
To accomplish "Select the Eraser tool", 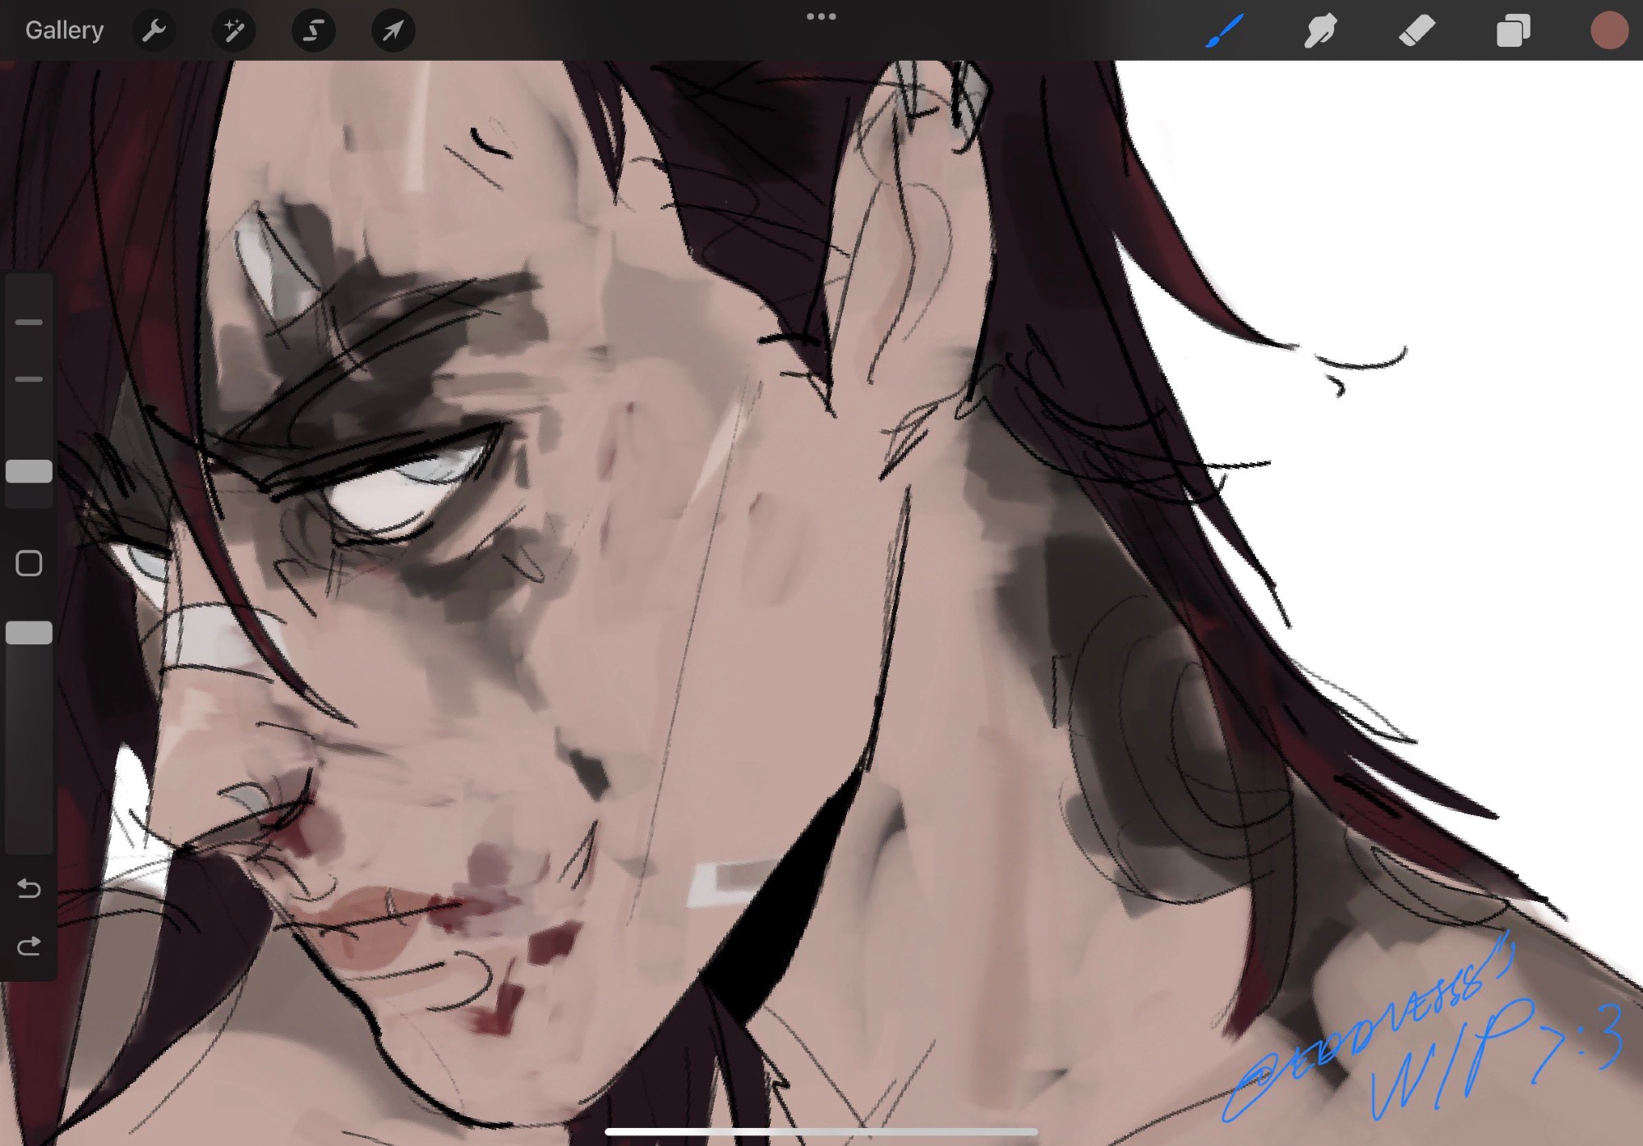I will pos(1416,31).
